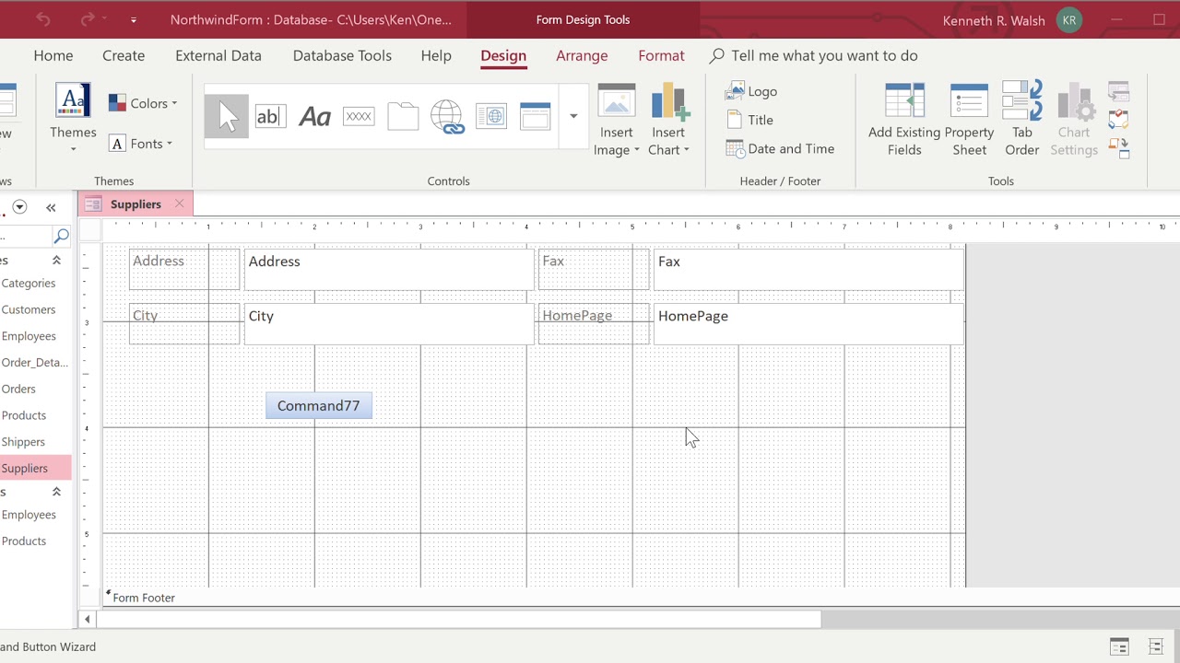Open the Themes gallery
Image resolution: width=1180 pixels, height=663 pixels.
(x=73, y=119)
